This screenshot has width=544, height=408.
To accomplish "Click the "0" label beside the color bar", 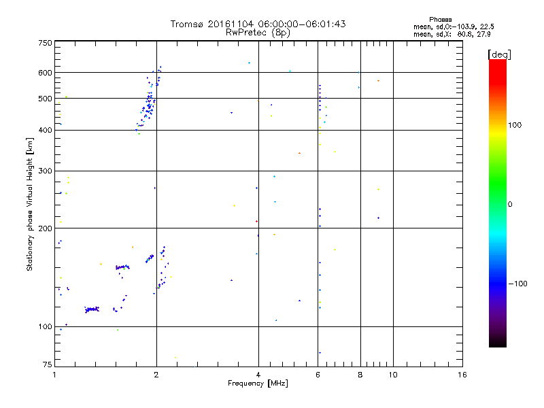I will [510, 205].
